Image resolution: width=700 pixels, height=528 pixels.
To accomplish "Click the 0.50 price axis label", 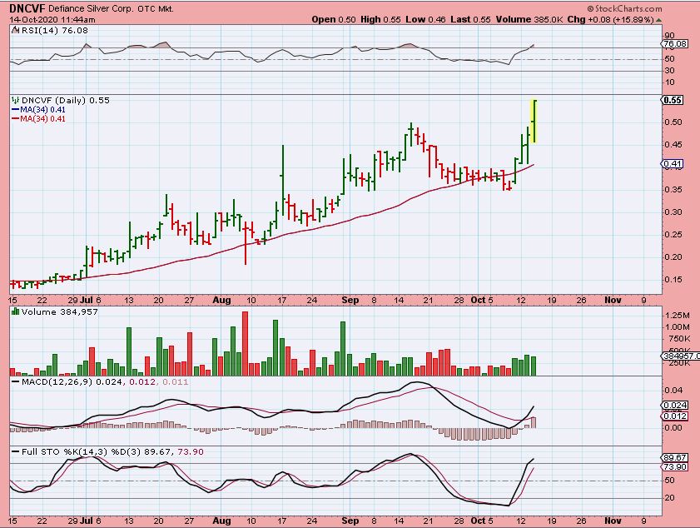I will pyautogui.click(x=673, y=122).
